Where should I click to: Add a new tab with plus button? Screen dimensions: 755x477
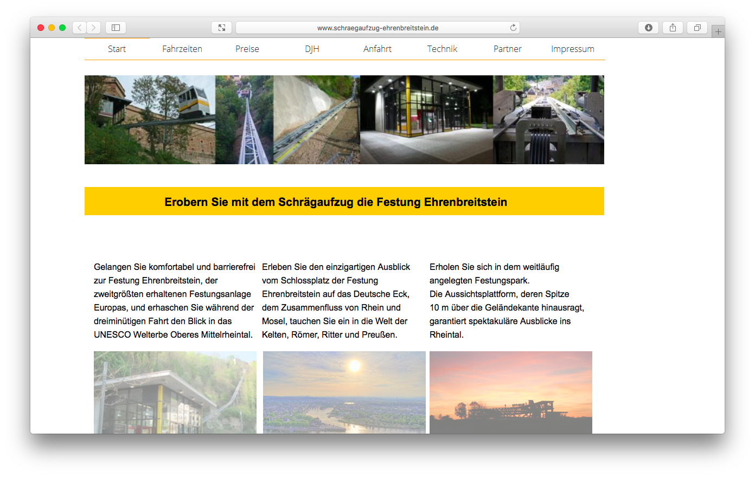(x=718, y=31)
